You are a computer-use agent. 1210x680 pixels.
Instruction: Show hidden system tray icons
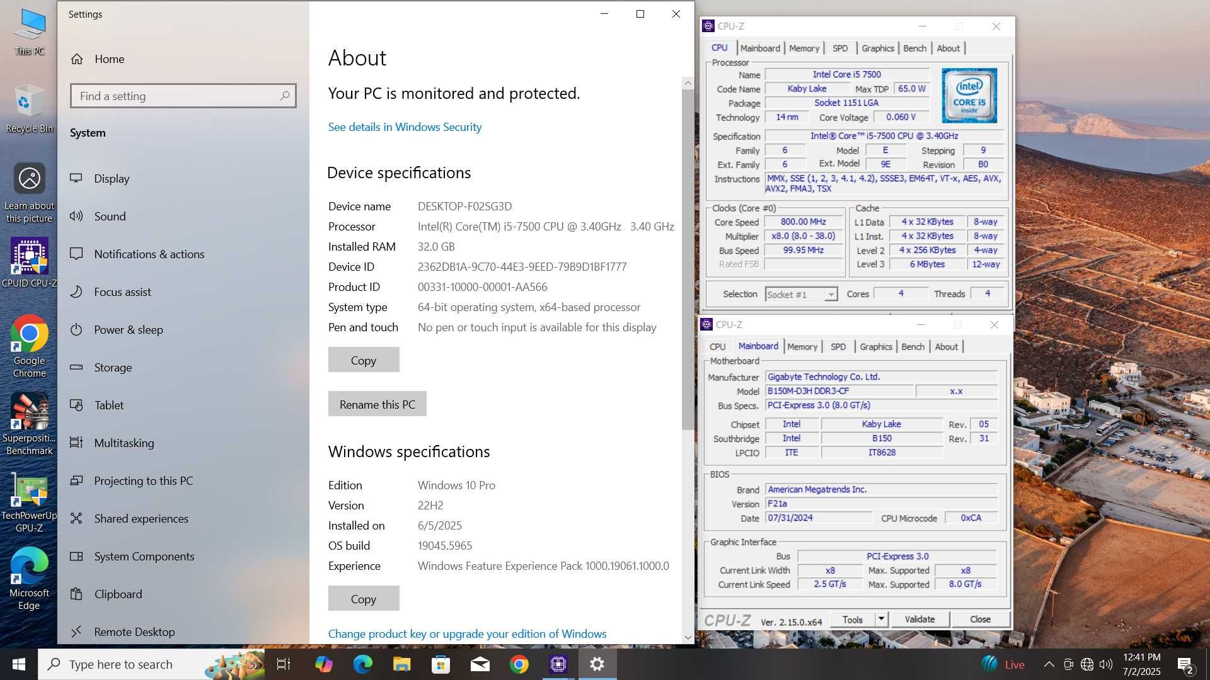click(x=1049, y=664)
